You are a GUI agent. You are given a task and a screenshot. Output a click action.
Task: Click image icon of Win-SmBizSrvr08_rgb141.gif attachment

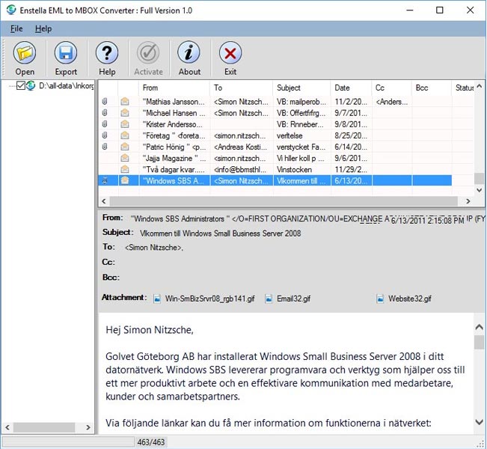tap(157, 299)
